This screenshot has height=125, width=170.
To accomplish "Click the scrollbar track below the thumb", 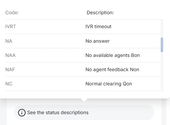I will [x=162, y=72].
